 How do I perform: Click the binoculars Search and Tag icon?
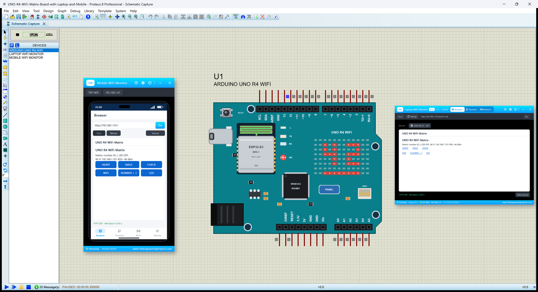pyautogui.click(x=243, y=17)
